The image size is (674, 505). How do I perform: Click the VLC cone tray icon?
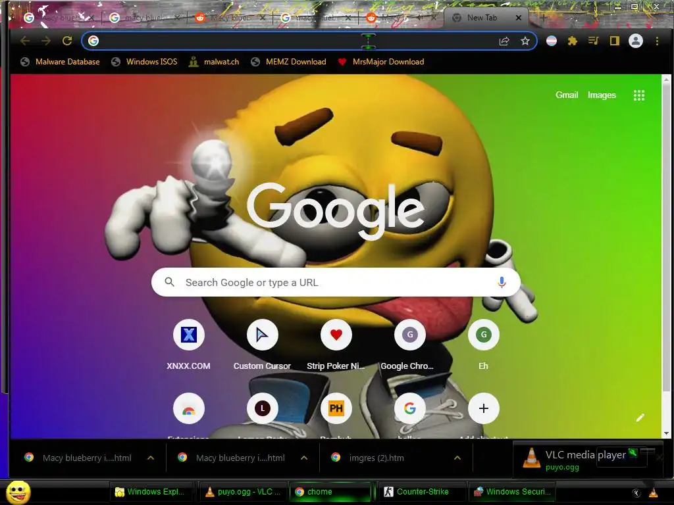pos(654,493)
